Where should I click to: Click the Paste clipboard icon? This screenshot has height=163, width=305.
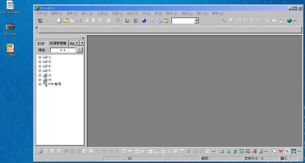point(166,20)
